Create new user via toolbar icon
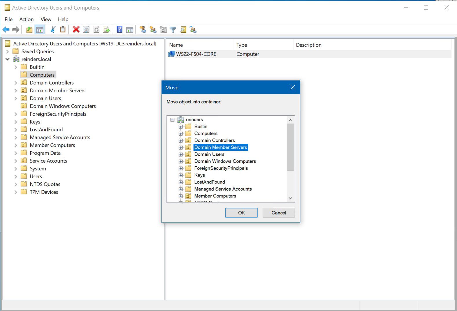The width and height of the screenshot is (457, 311). click(x=143, y=30)
